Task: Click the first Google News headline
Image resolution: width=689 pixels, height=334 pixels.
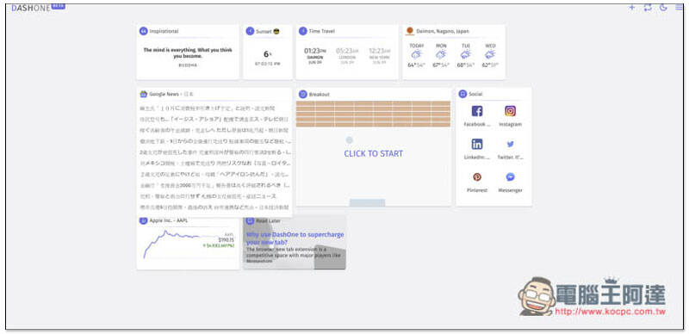Action: (x=214, y=108)
